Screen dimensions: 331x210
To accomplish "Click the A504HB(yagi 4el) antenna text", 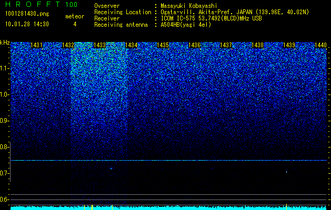I will 186,25.
